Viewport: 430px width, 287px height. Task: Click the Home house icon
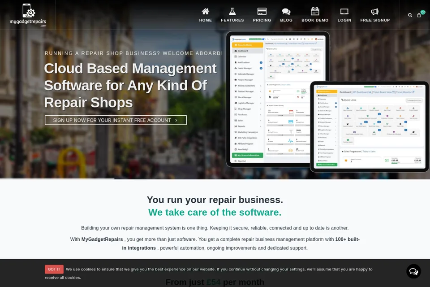click(206, 11)
